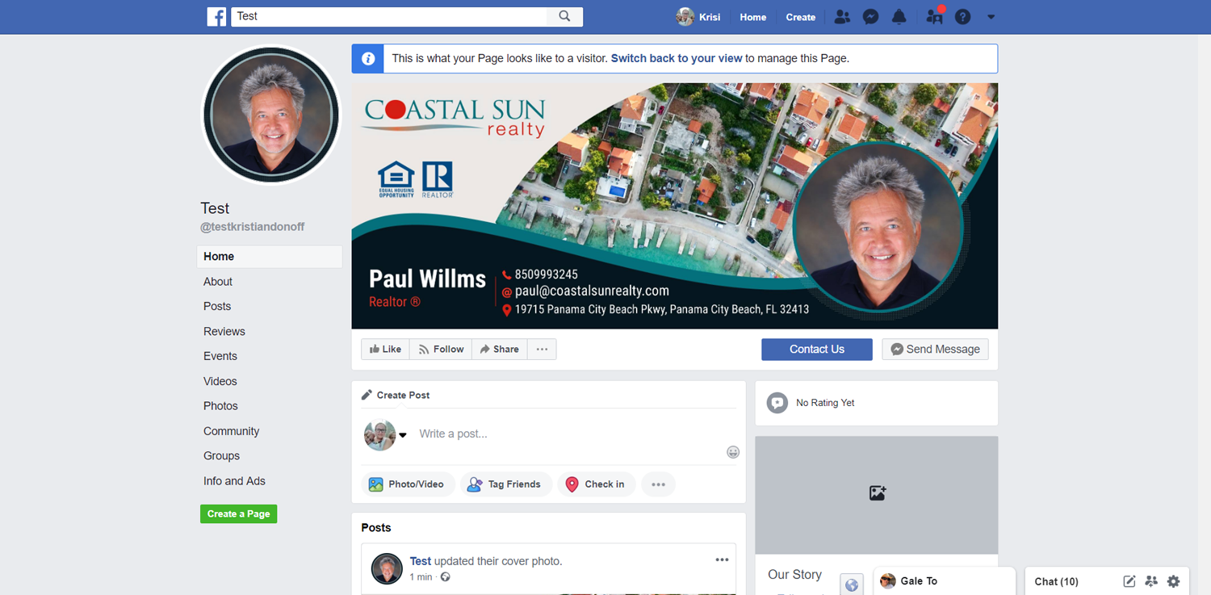Open chat settings gear in the Chat bar
This screenshot has height=595, width=1211.
1173,581
